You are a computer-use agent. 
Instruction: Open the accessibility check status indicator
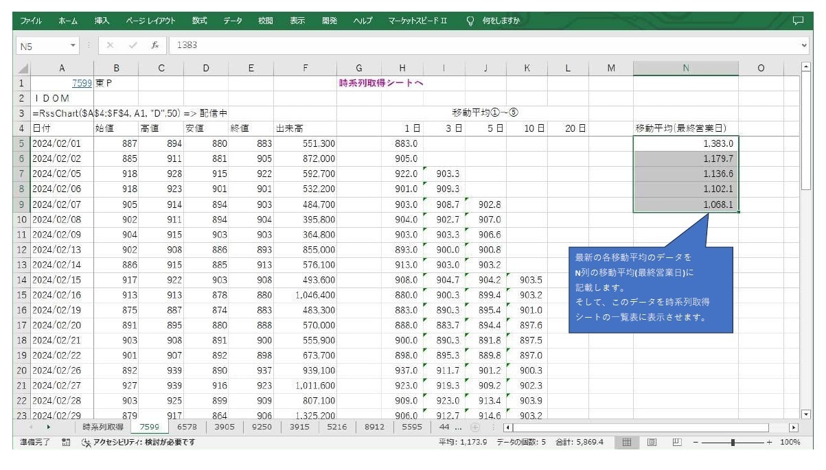coord(138,443)
